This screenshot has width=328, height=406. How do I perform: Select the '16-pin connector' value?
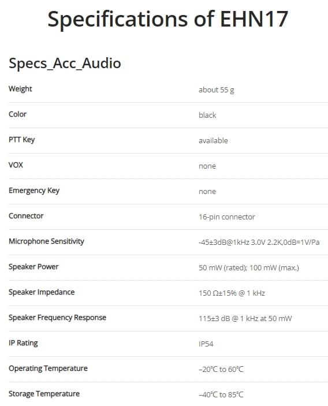pos(226,217)
